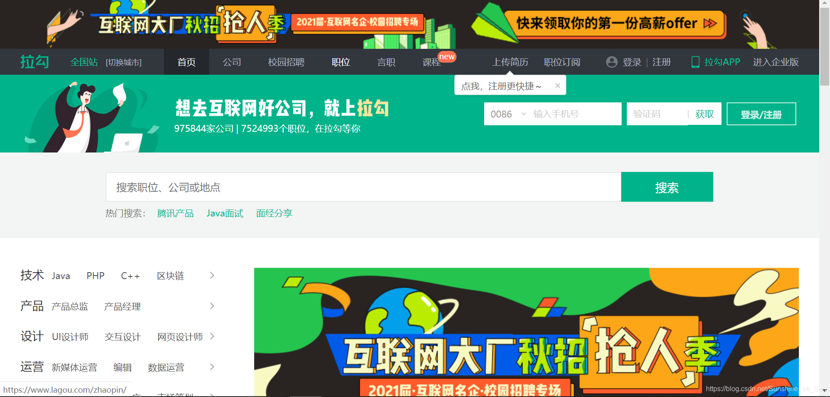The image size is (830, 397).
Task: Click the user avatar icon beside 登录
Action: click(x=611, y=62)
